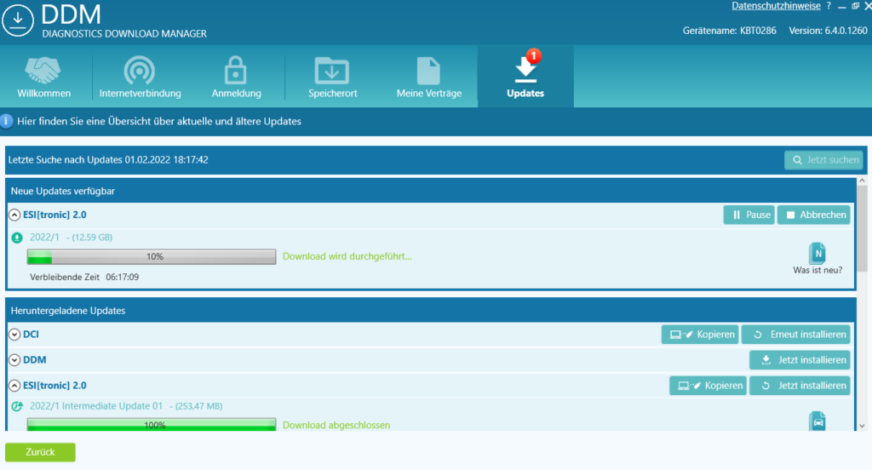Click the 100% completed progress bar
The image size is (872, 470).
coord(152,425)
